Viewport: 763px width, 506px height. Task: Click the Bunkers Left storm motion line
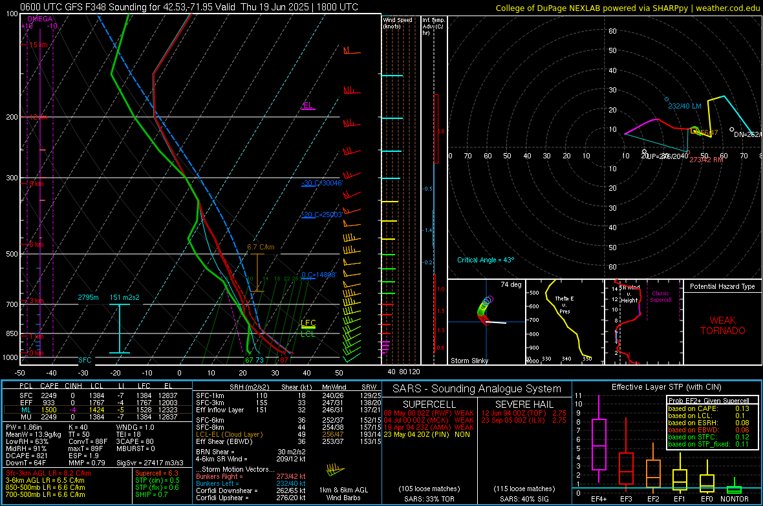click(x=251, y=483)
